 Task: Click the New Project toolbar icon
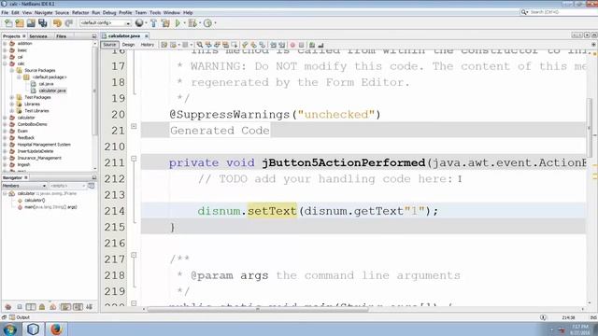pyautogui.click(x=20, y=23)
